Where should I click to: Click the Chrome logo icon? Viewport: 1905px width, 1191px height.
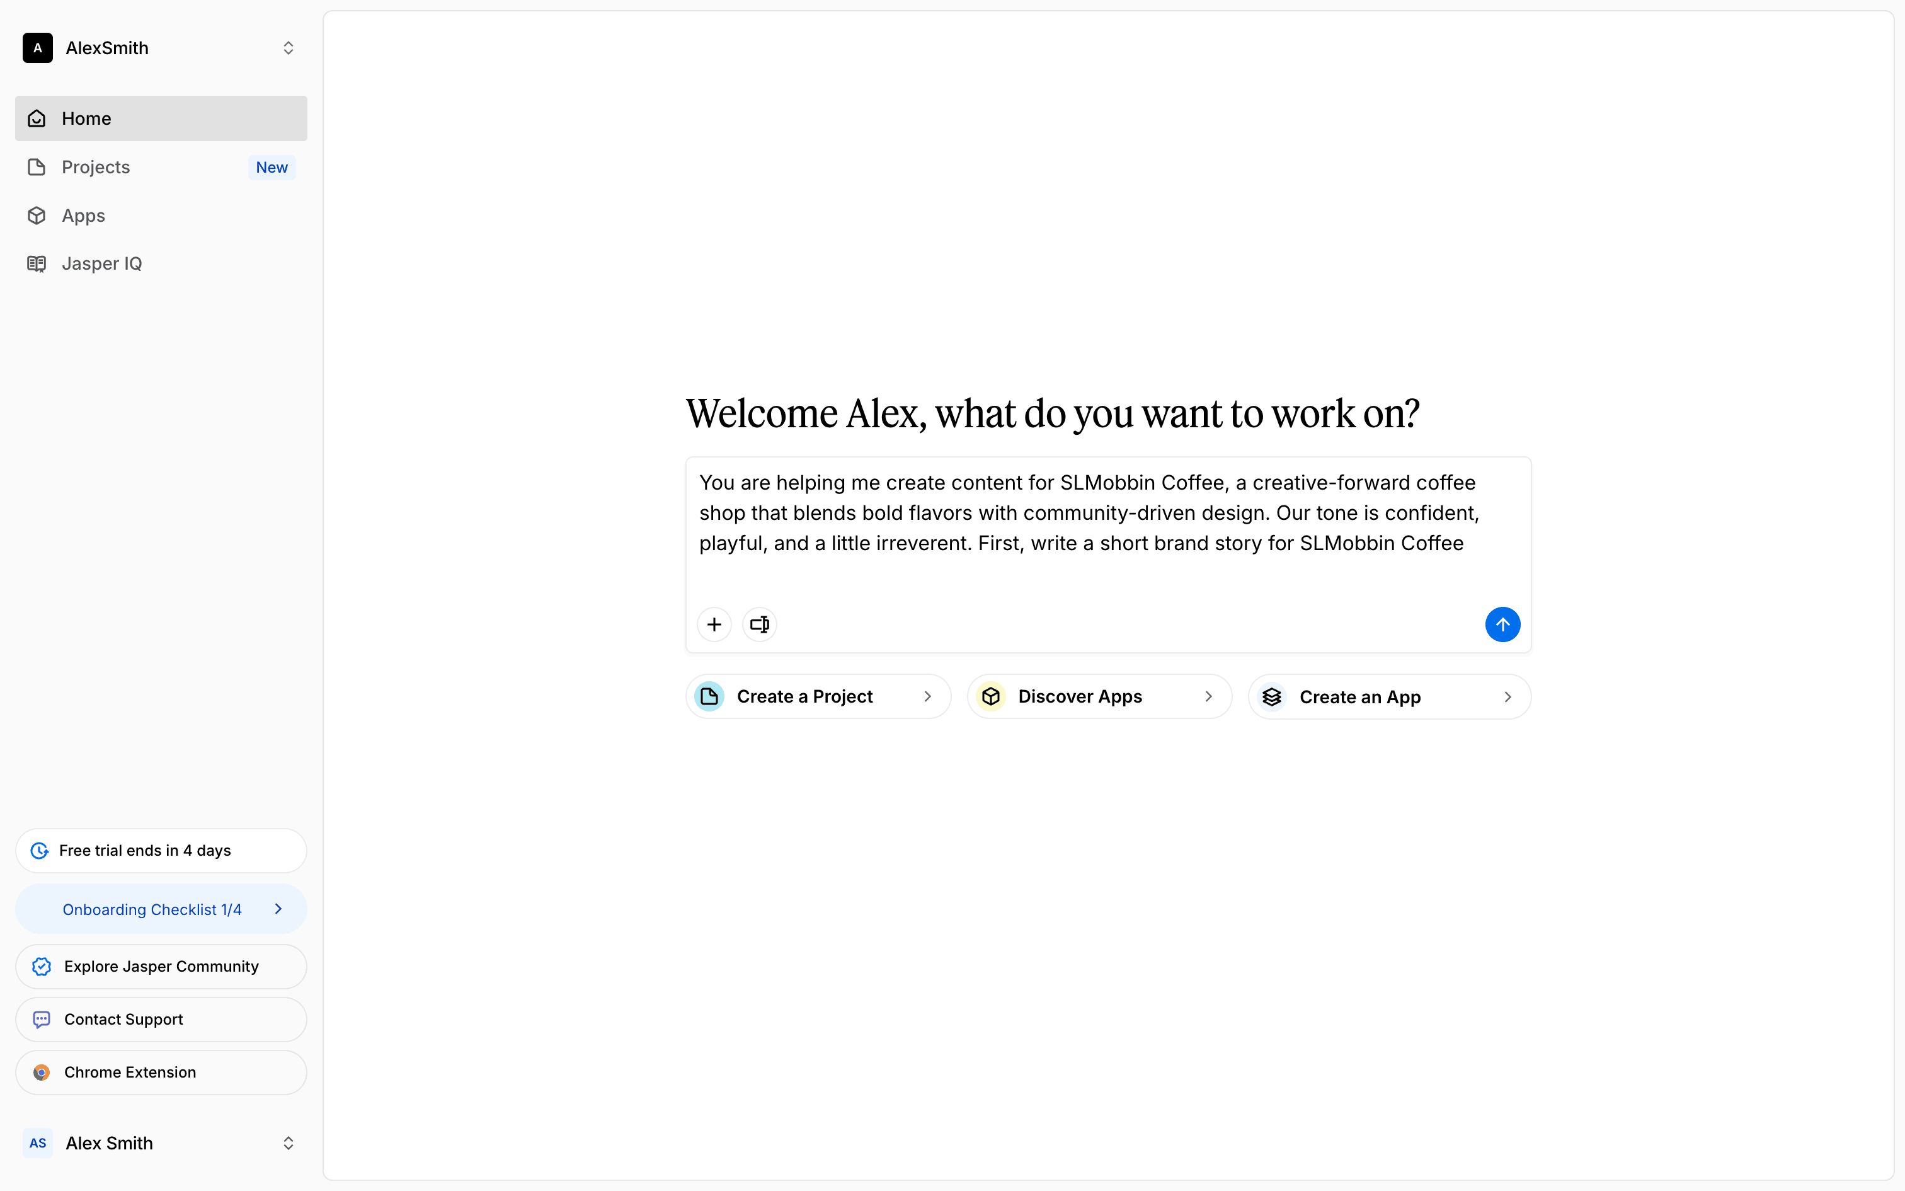42,1072
